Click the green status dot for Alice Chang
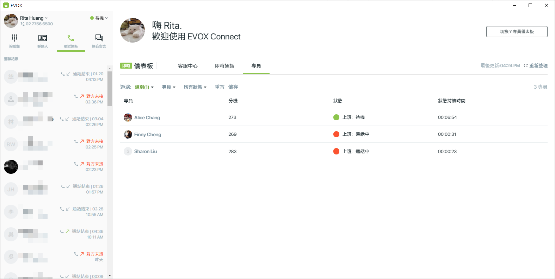Viewport: 555px width, 279px height. click(x=336, y=118)
